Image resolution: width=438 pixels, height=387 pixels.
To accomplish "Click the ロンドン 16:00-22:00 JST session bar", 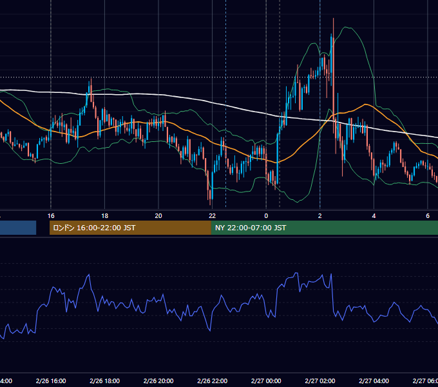I will click(130, 228).
